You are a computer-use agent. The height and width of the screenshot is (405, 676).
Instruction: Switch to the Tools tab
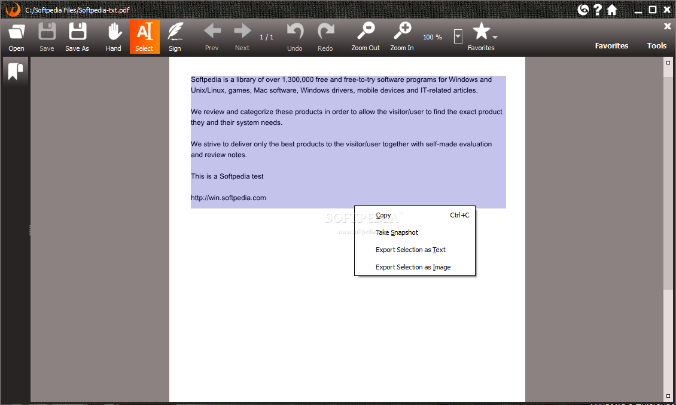click(657, 45)
